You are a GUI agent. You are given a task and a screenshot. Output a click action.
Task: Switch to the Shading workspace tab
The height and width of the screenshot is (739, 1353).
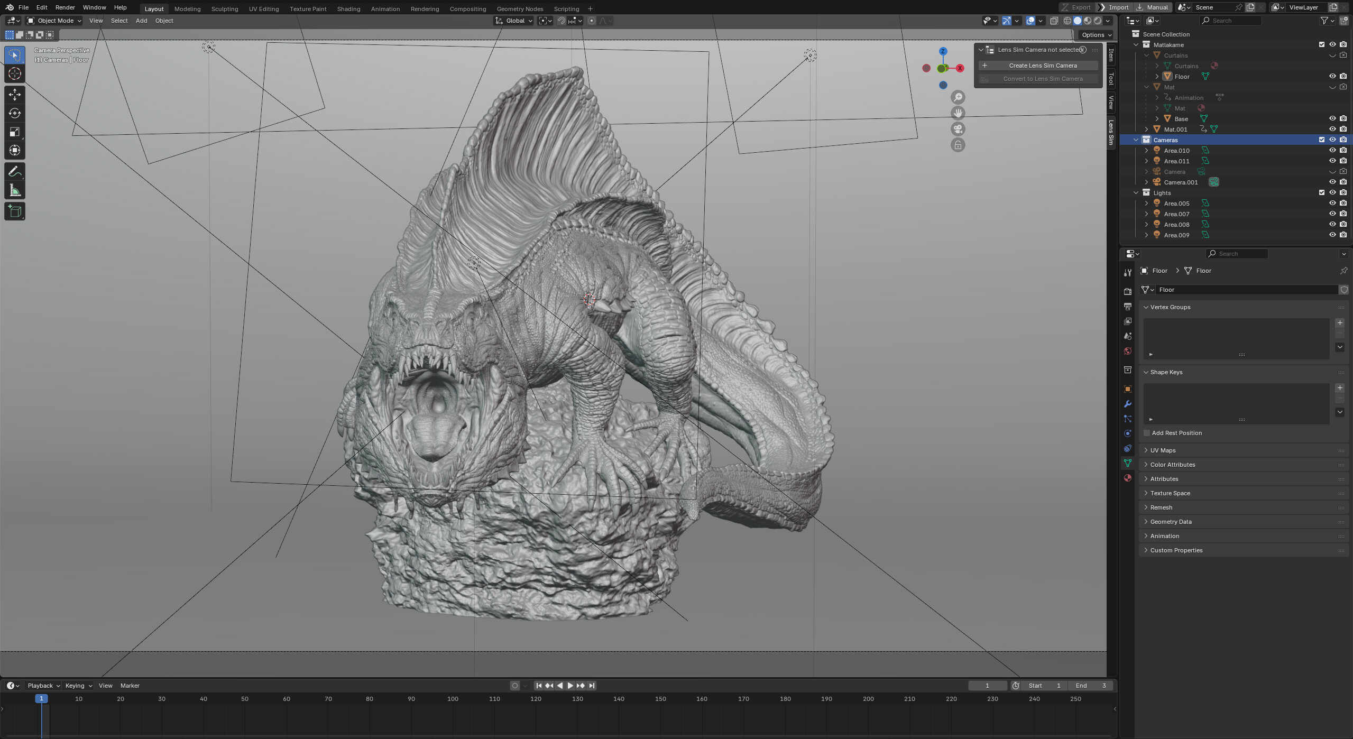click(348, 9)
